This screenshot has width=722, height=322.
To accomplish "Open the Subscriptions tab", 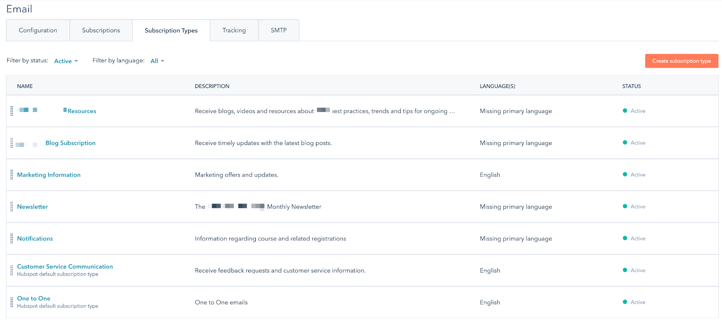I will [101, 30].
